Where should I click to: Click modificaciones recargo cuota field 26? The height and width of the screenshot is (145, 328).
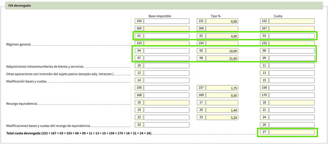[x=292, y=125]
